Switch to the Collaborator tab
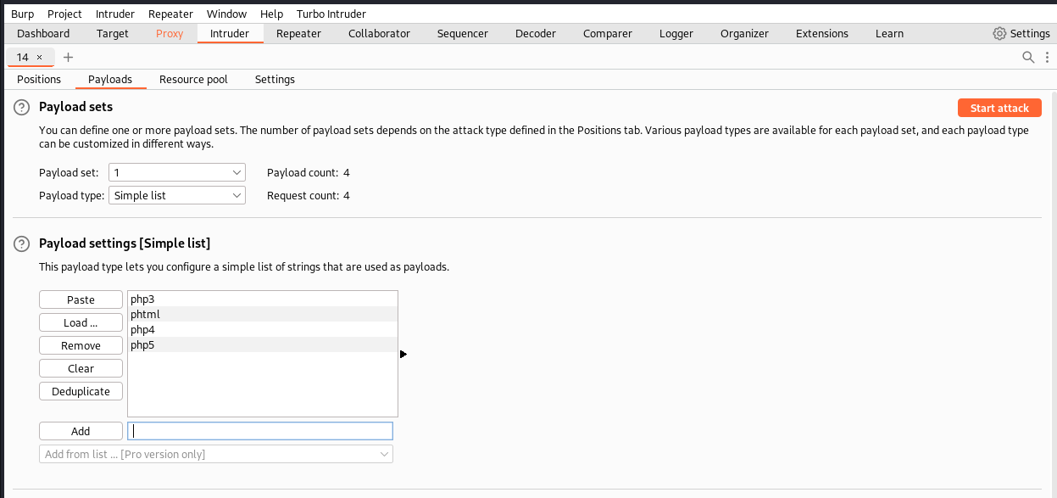 pos(379,33)
